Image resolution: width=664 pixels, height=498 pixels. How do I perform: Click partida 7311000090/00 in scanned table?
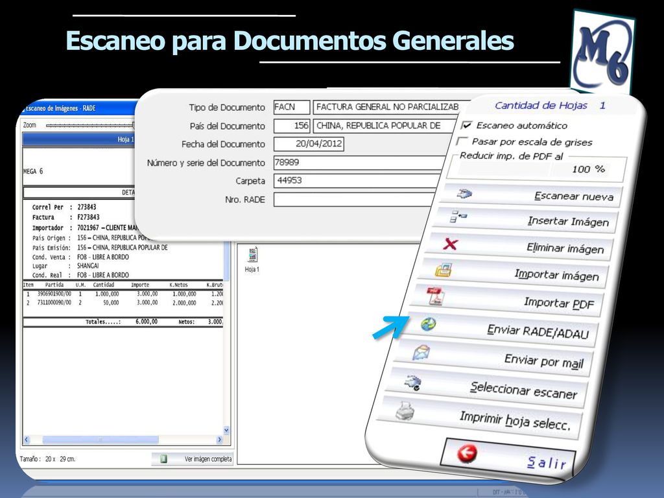coord(54,303)
